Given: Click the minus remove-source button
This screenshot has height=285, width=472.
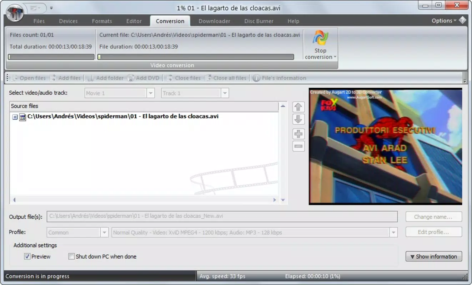Looking at the screenshot, I should pos(298,146).
